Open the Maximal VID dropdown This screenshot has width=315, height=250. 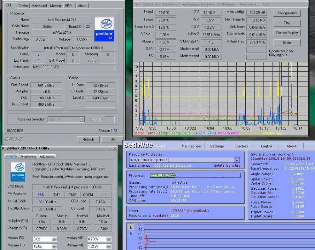(x=109, y=247)
